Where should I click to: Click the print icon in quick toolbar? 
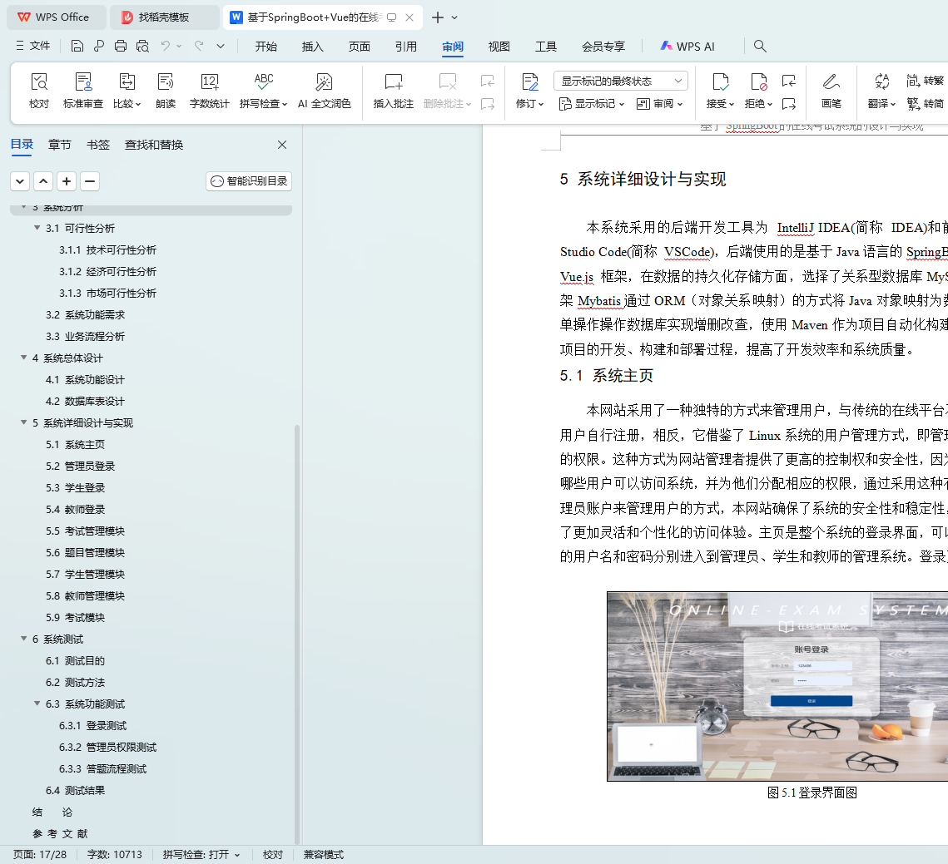(x=121, y=47)
